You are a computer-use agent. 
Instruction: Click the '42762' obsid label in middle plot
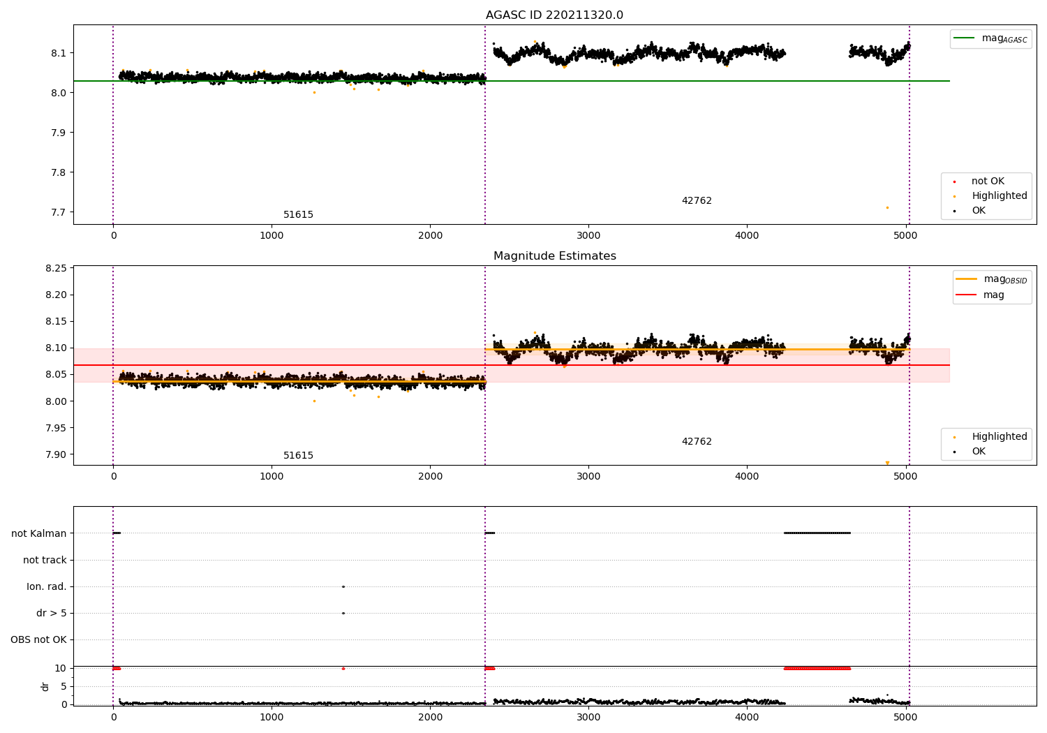pyautogui.click(x=697, y=442)
